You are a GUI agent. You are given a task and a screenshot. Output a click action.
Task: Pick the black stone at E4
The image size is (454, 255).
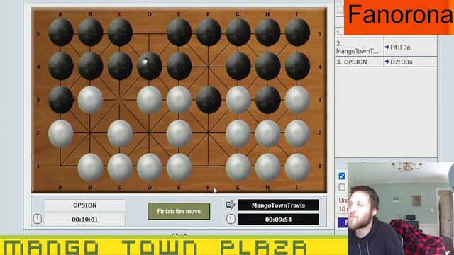tap(179, 66)
